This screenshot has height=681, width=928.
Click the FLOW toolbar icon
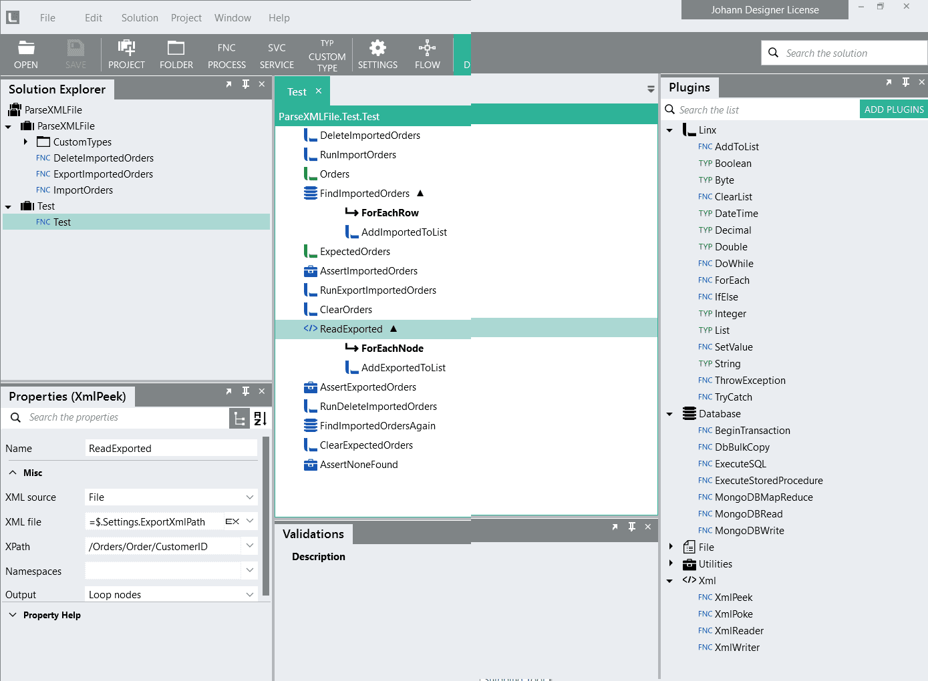click(428, 54)
